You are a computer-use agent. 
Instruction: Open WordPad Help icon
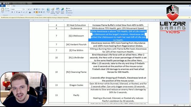point(190,6)
